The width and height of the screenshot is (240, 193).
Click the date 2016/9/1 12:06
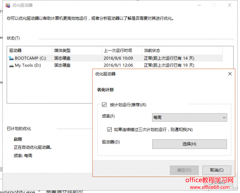click(x=118, y=66)
